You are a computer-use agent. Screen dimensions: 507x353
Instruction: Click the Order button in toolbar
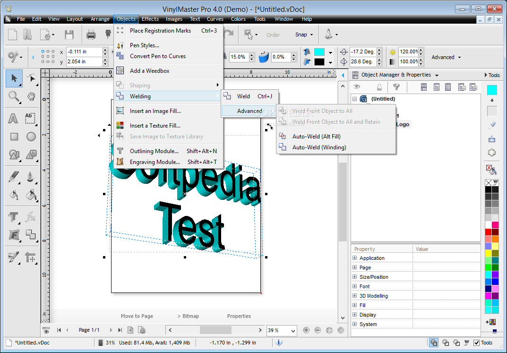pyautogui.click(x=273, y=35)
